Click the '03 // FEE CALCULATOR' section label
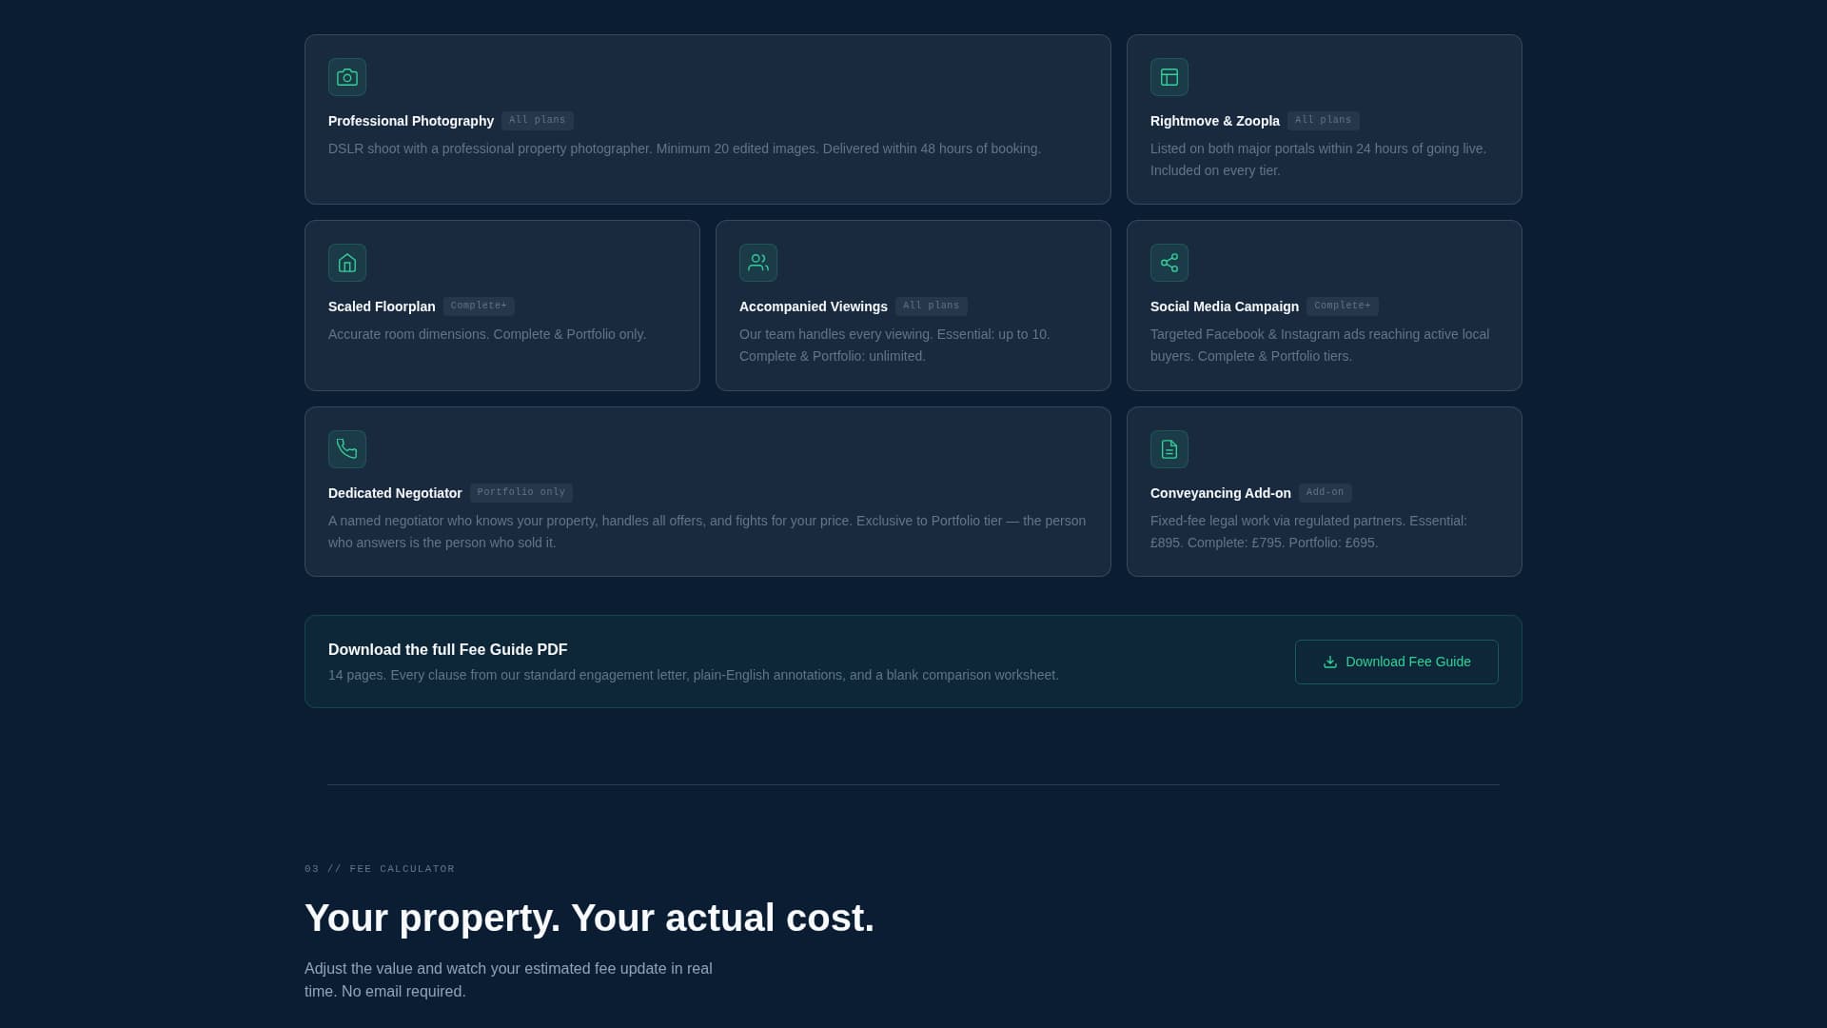Viewport: 1827px width, 1028px height. point(380,869)
